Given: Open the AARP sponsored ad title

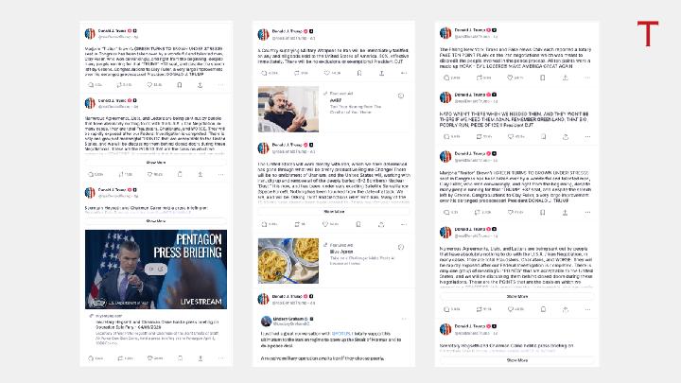Looking at the screenshot, I should pos(335,100).
